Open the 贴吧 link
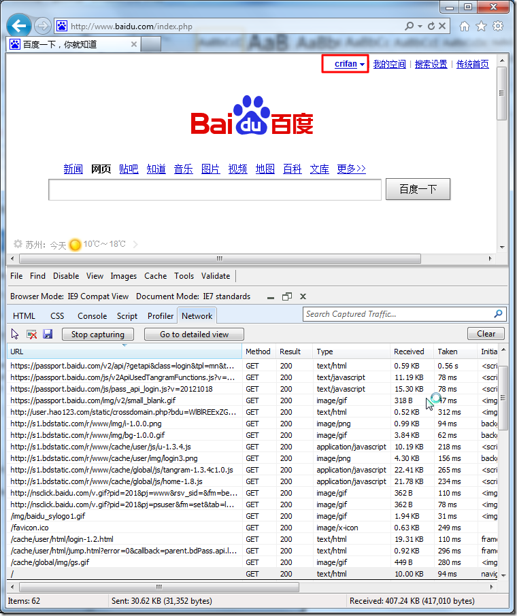Screen dimensions: 517x616 click(x=129, y=169)
